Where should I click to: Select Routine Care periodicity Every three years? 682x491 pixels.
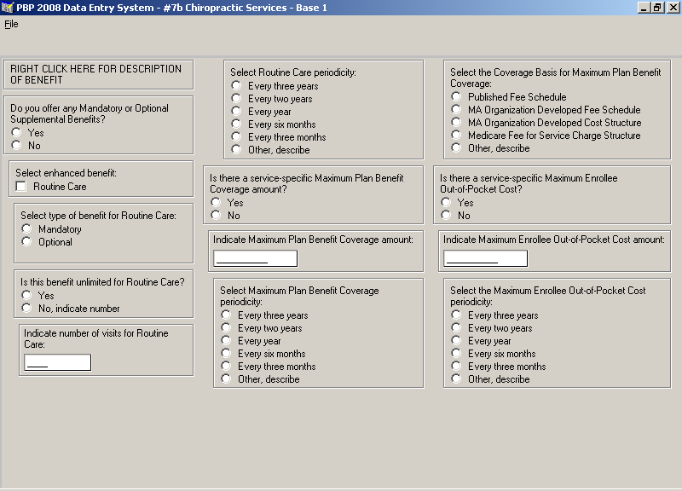tap(236, 86)
